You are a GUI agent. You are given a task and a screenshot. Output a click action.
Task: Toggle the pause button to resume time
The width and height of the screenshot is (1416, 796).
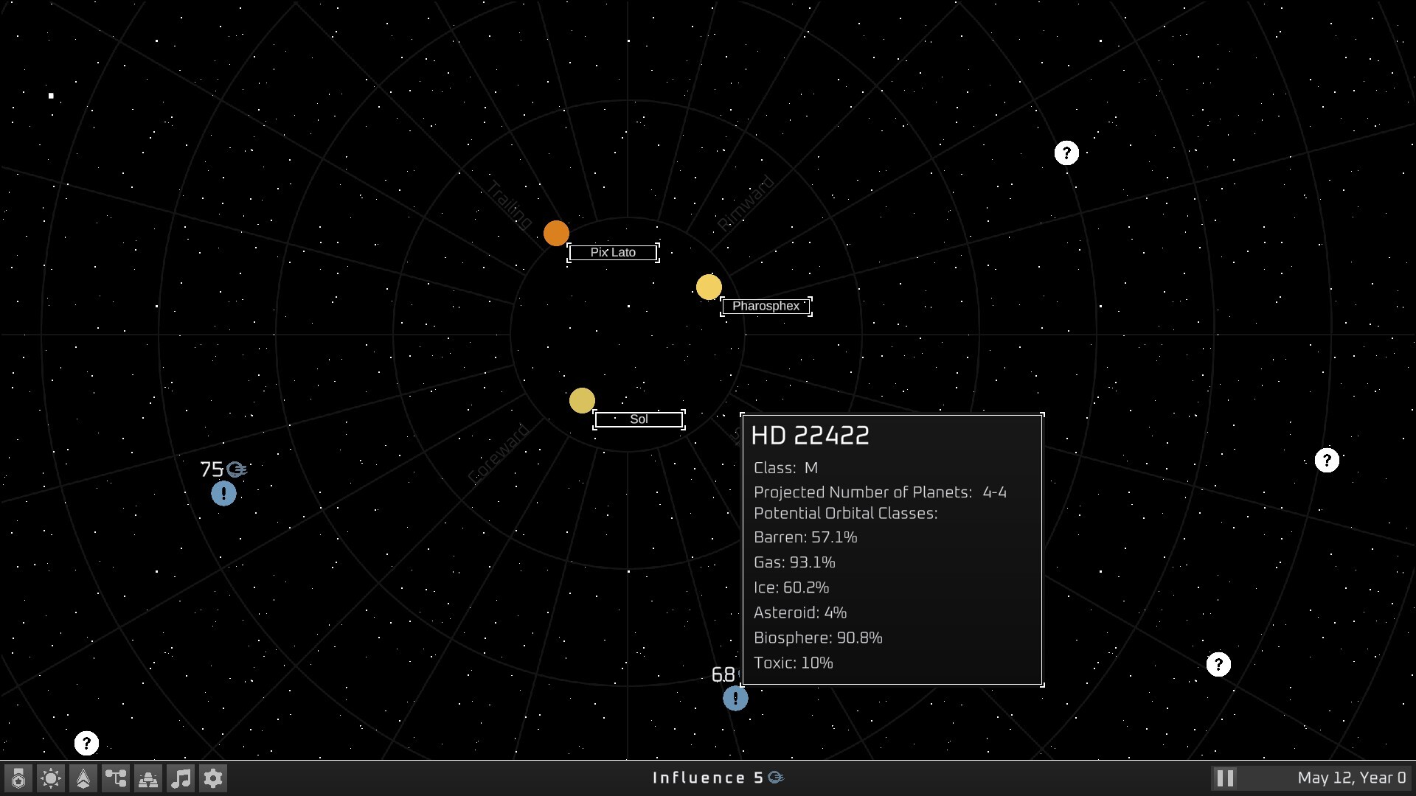pyautogui.click(x=1224, y=777)
